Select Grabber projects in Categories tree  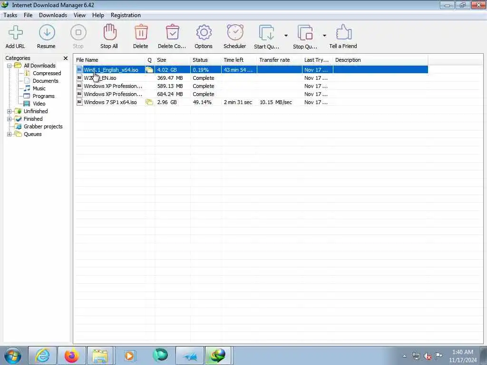click(43, 126)
